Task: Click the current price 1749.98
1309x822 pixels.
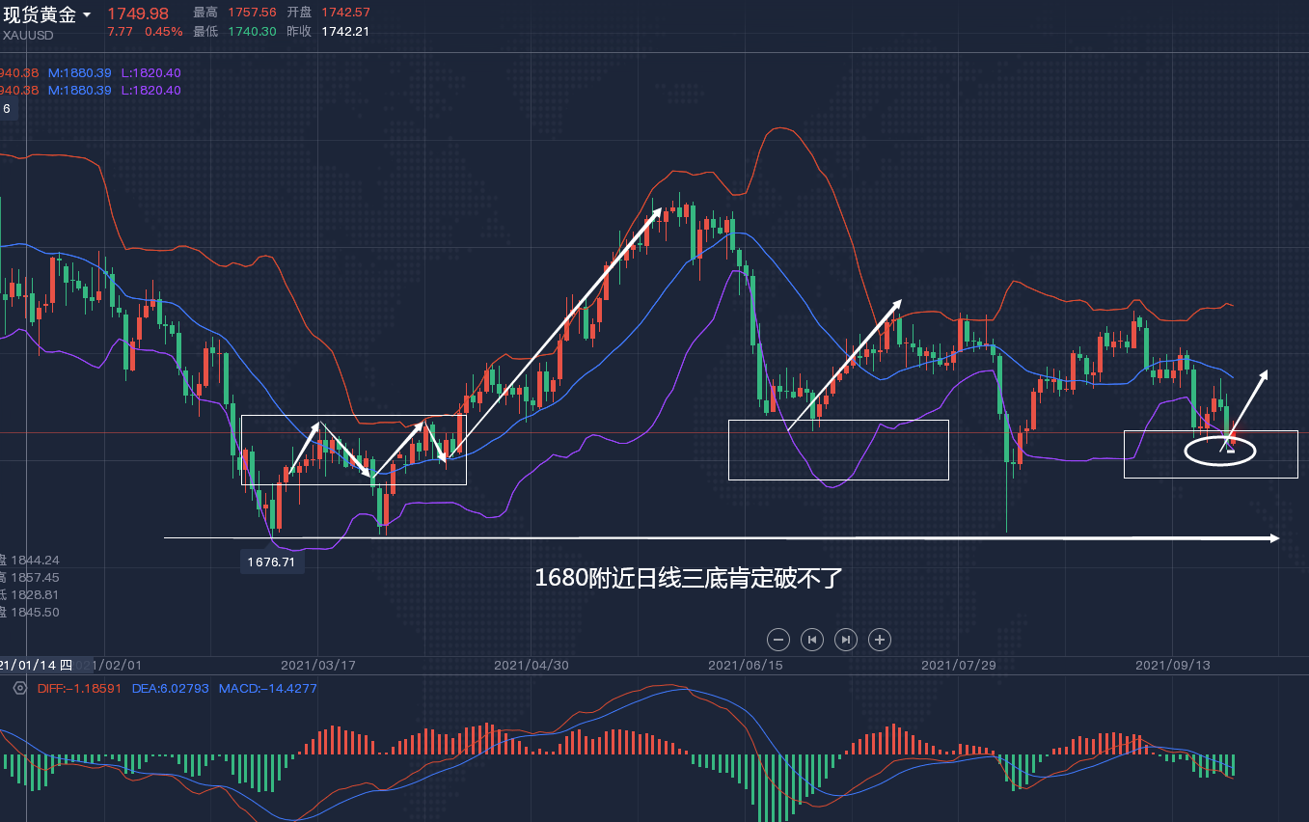Action: pyautogui.click(x=137, y=14)
